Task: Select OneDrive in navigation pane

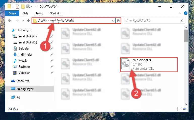Action: [23, 81]
